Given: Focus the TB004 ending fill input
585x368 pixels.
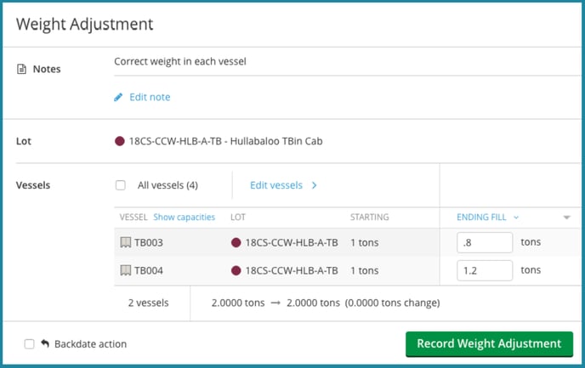Looking at the screenshot, I should [484, 270].
